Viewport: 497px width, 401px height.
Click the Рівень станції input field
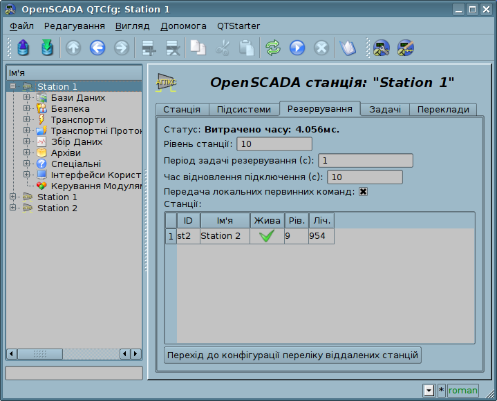point(274,144)
